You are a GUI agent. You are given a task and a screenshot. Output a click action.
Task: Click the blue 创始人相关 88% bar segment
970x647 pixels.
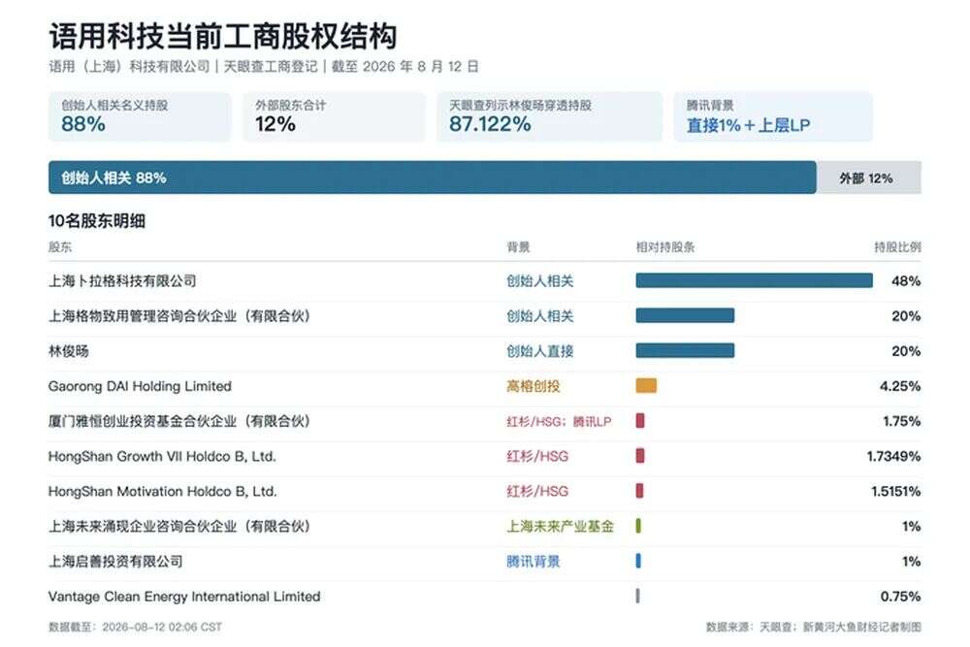pos(433,178)
